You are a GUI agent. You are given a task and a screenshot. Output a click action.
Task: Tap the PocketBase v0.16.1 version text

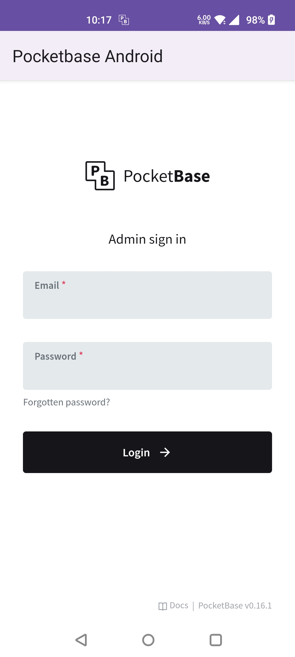pos(235,605)
